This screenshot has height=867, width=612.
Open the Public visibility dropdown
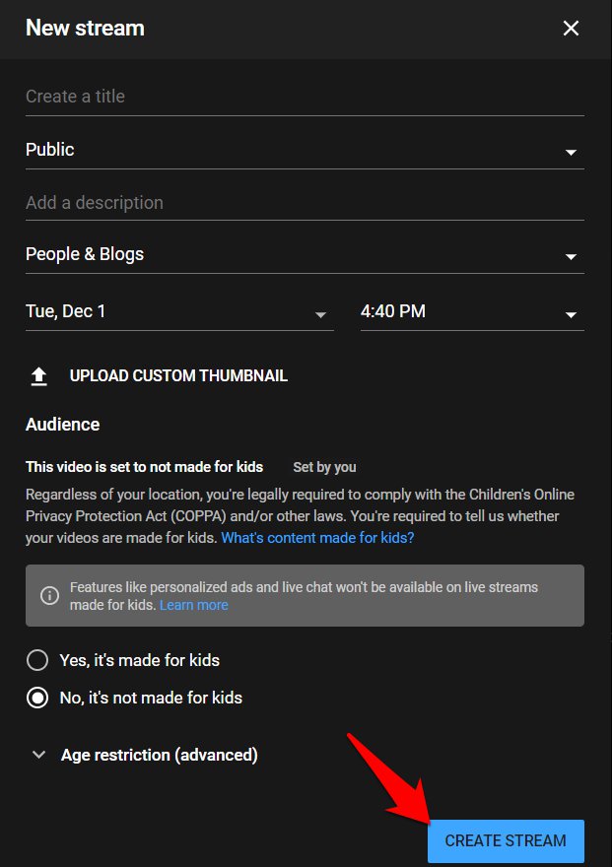click(x=304, y=150)
